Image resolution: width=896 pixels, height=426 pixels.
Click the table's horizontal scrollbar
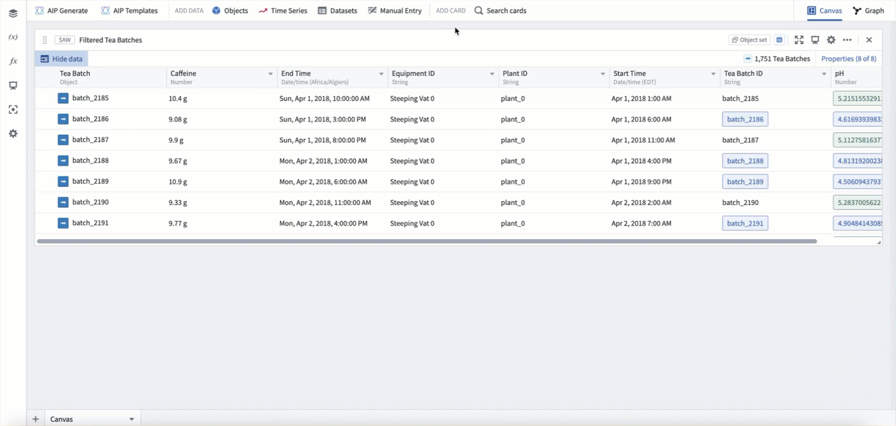tap(427, 241)
